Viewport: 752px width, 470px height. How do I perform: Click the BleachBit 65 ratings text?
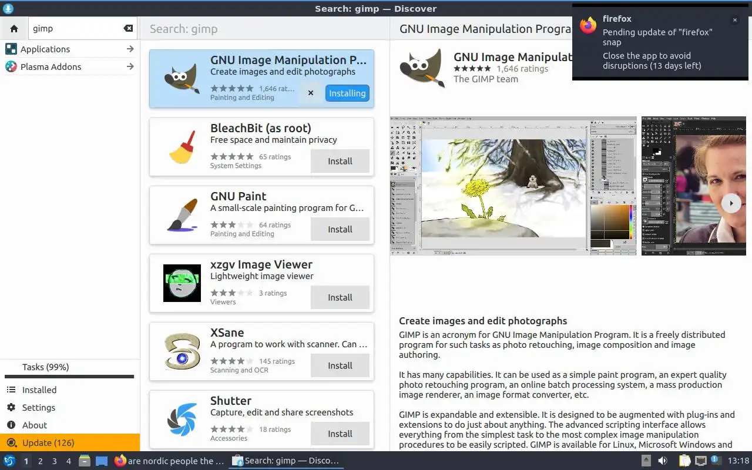[275, 157]
